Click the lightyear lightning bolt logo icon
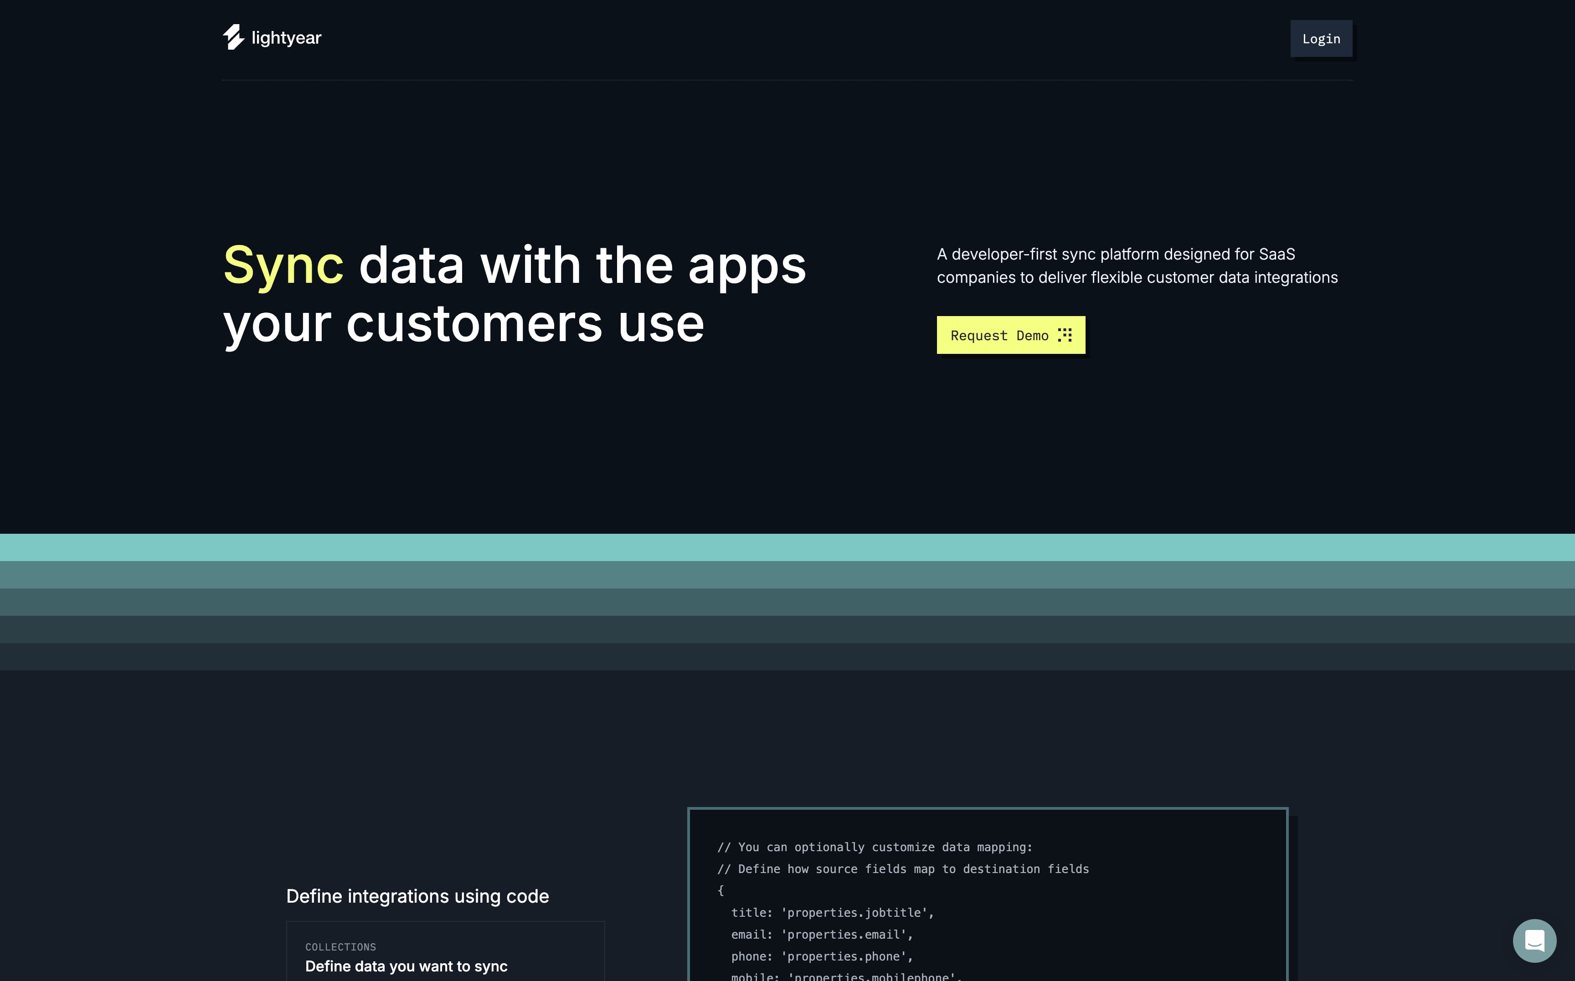The width and height of the screenshot is (1575, 981). 233,38
